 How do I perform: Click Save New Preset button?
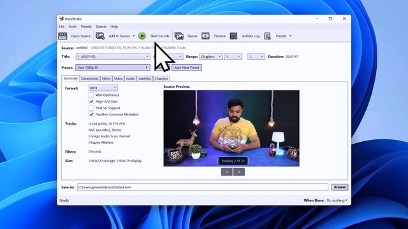187,67
